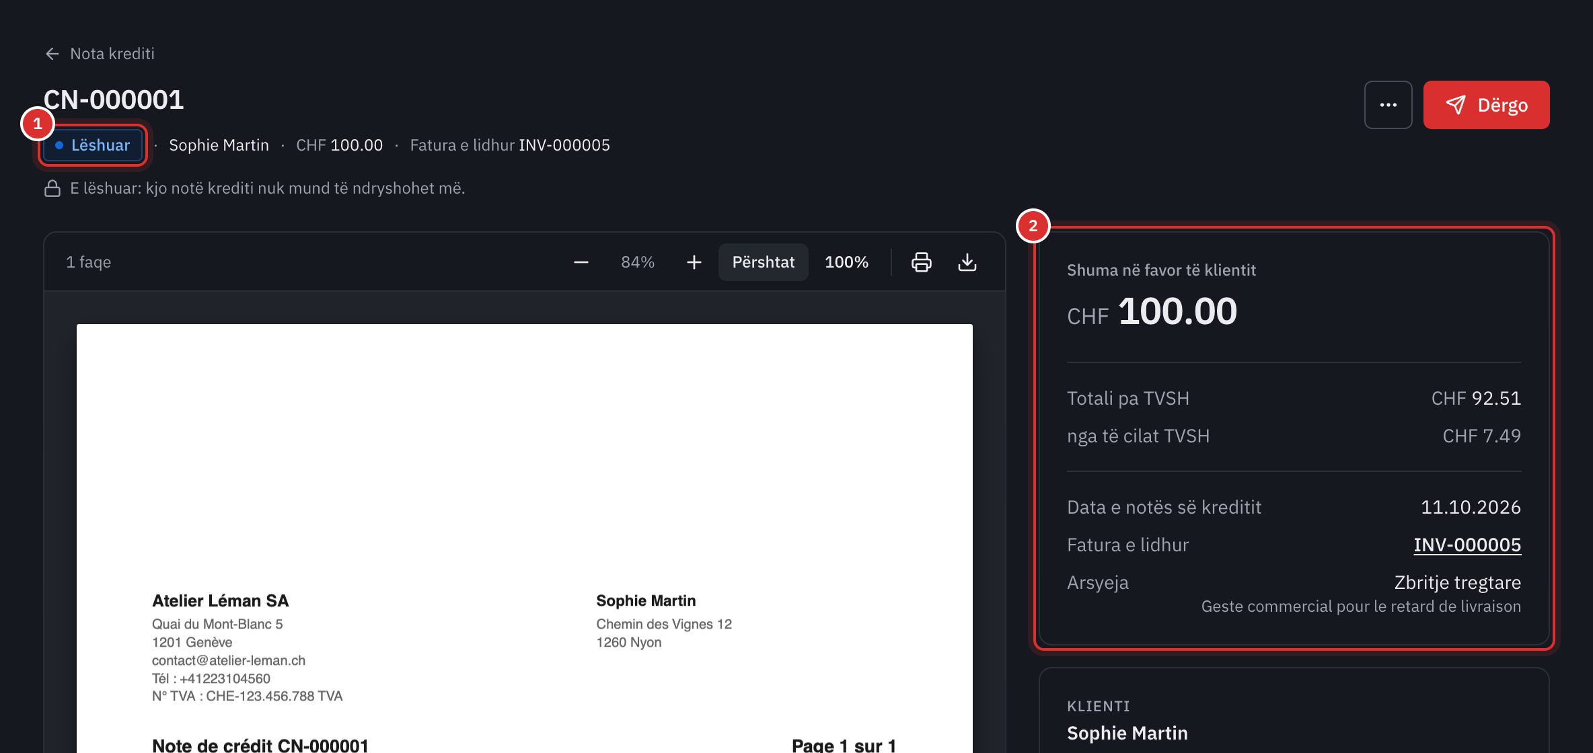The image size is (1593, 753).
Task: Download the credit note PDF
Action: [967, 262]
